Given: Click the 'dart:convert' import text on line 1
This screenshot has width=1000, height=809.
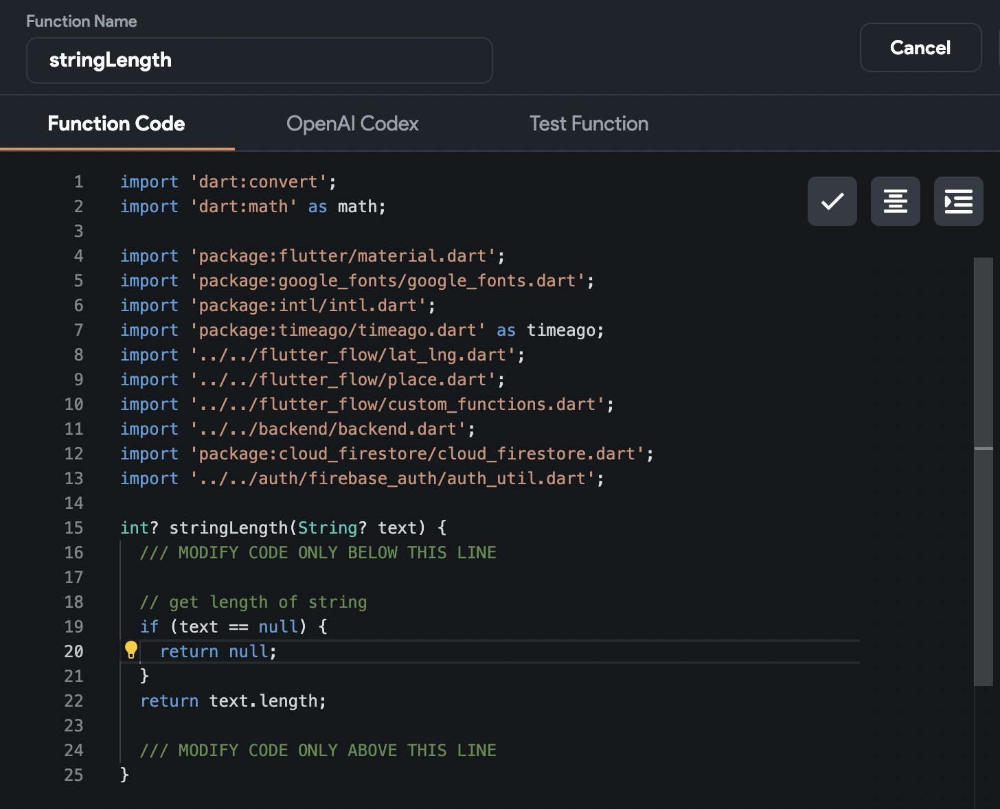Looking at the screenshot, I should pos(258,182).
